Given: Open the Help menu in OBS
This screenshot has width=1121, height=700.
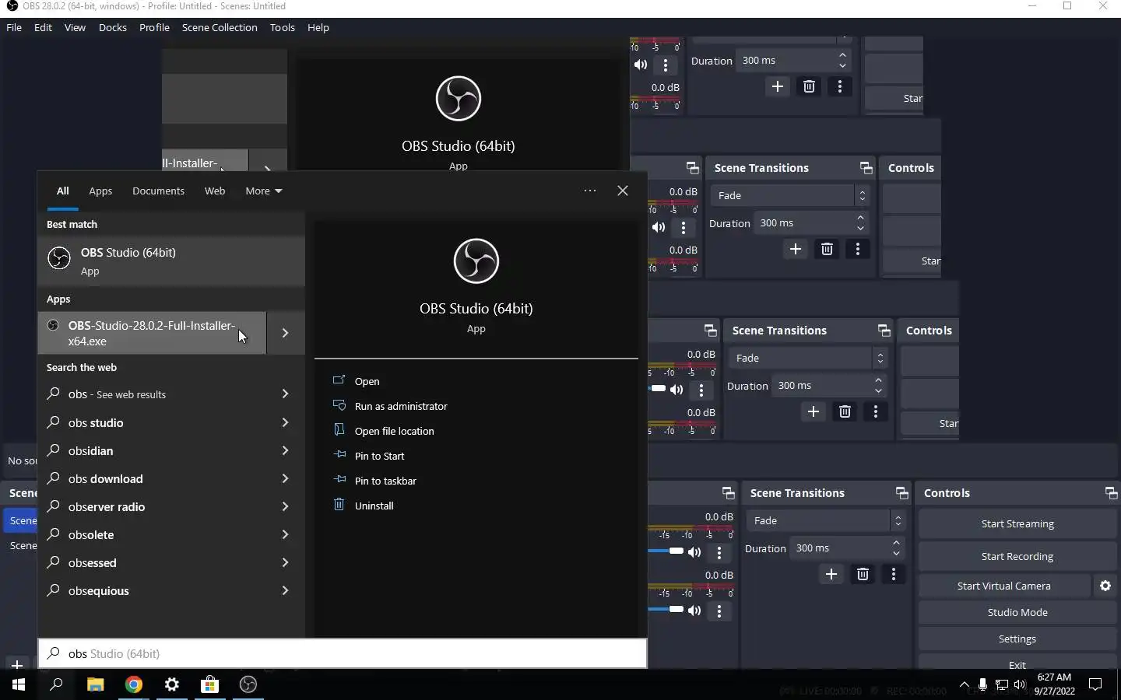Looking at the screenshot, I should click(318, 27).
